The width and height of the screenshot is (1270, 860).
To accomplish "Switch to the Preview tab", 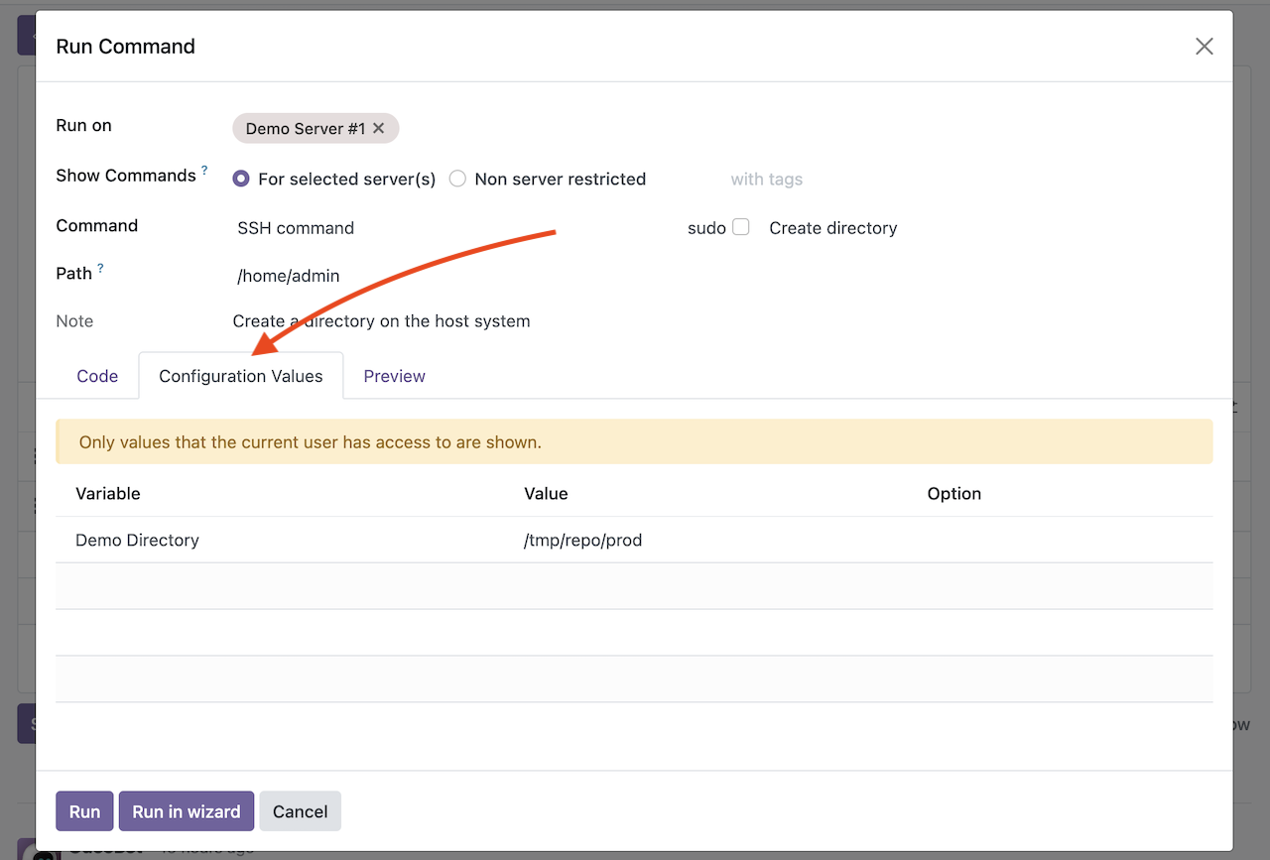I will pos(394,376).
